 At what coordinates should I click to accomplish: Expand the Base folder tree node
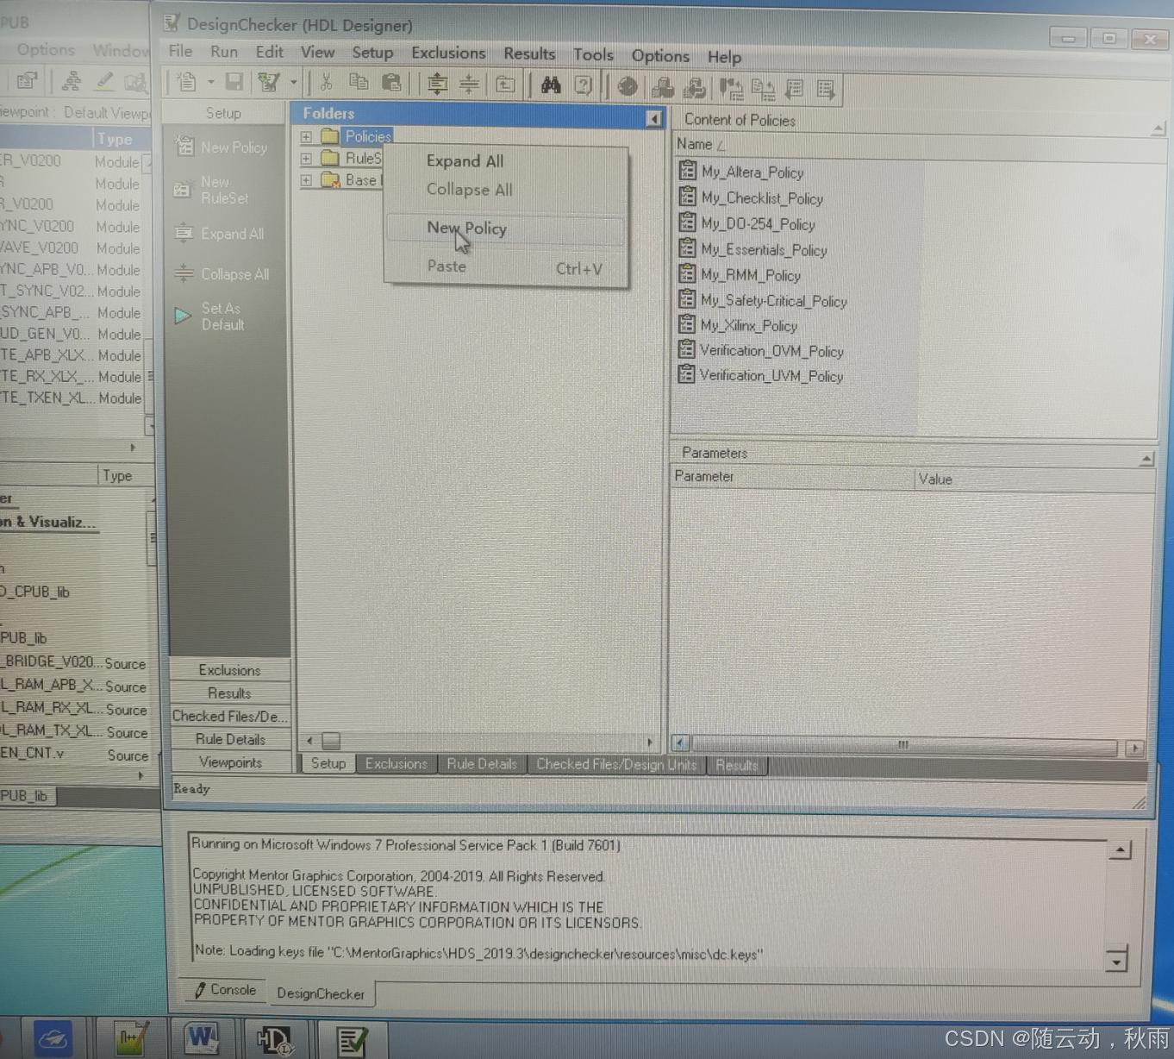pyautogui.click(x=306, y=180)
